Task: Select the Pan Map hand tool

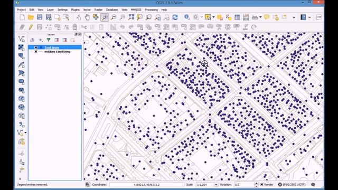Action: [x=87, y=17]
